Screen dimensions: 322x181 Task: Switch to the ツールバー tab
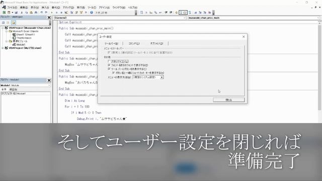click(111, 44)
